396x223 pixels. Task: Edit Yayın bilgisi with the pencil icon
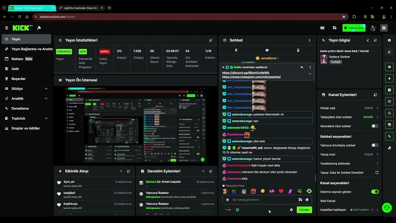pos(368,40)
